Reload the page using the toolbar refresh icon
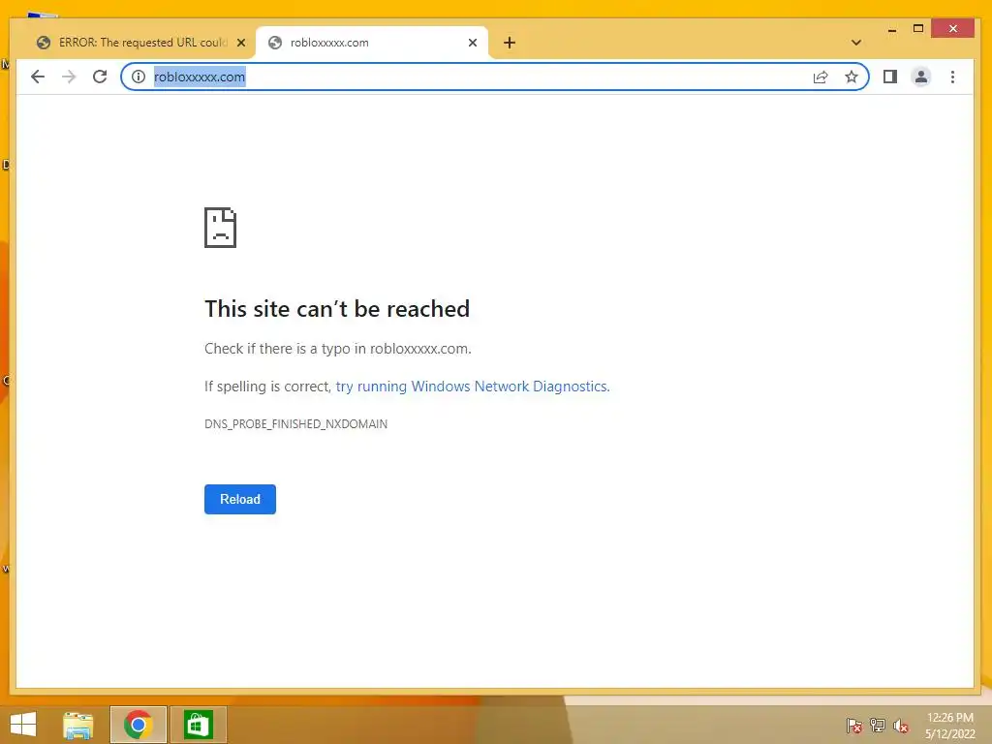The height and width of the screenshot is (744, 992). (x=100, y=77)
